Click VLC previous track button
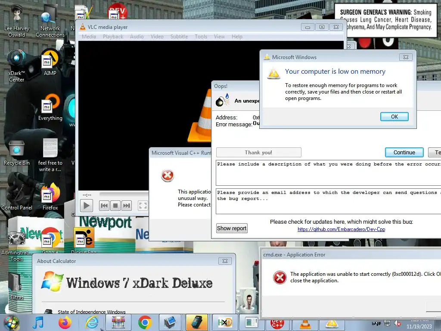441x331 pixels. click(x=104, y=206)
